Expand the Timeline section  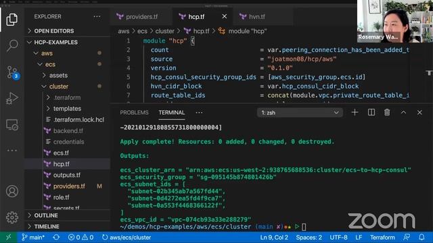[68, 226]
